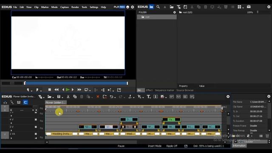Click the Rewind button
The height and width of the screenshot is (153, 272).
tap(57, 90)
